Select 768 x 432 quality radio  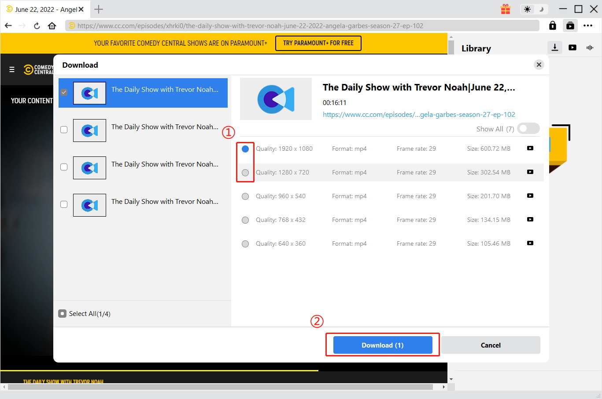[x=245, y=220]
